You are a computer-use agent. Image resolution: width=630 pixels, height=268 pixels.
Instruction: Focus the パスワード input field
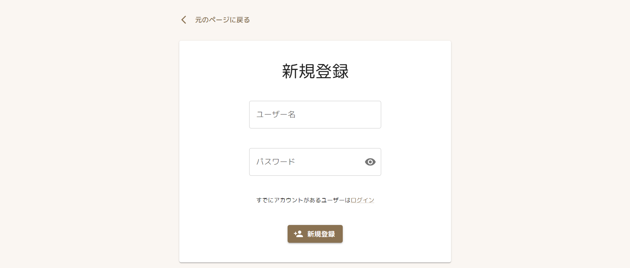[x=315, y=162]
